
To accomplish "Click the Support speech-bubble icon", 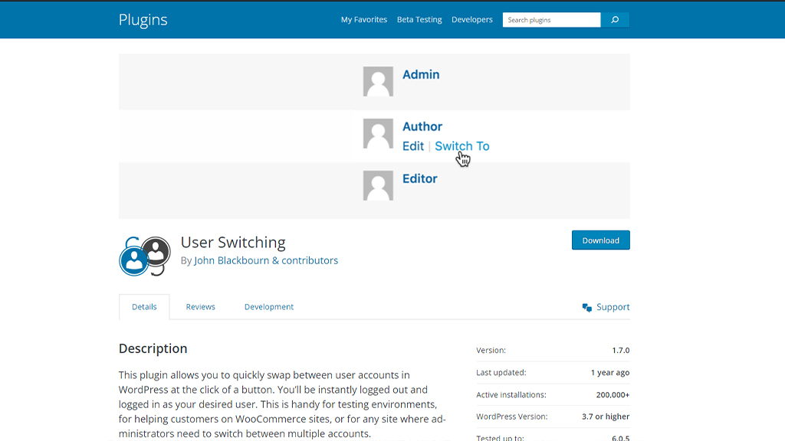I will [x=587, y=306].
